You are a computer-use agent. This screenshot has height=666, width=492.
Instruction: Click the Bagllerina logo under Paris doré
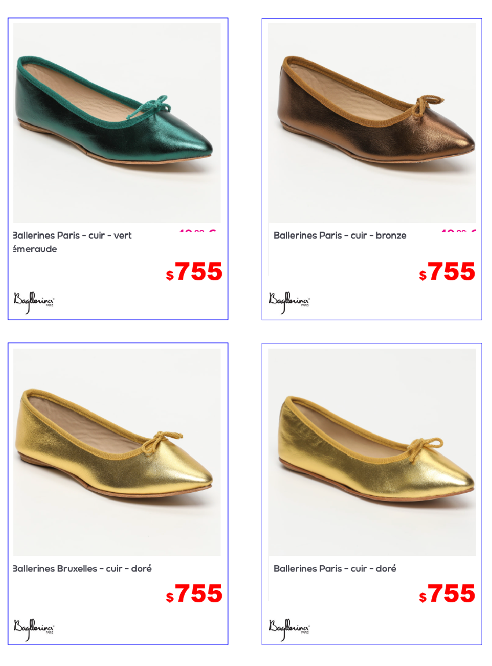pos(289,630)
